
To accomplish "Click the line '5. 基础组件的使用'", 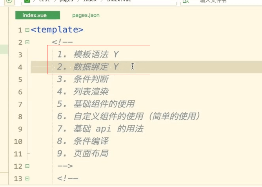I will click(96, 104).
